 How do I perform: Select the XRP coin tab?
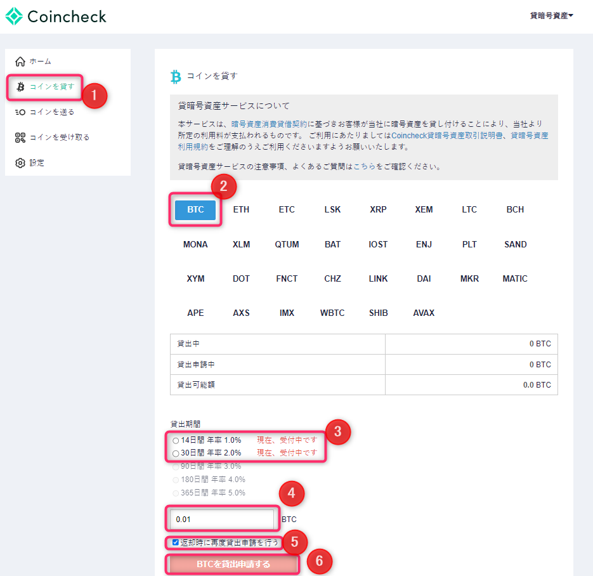[x=378, y=209]
